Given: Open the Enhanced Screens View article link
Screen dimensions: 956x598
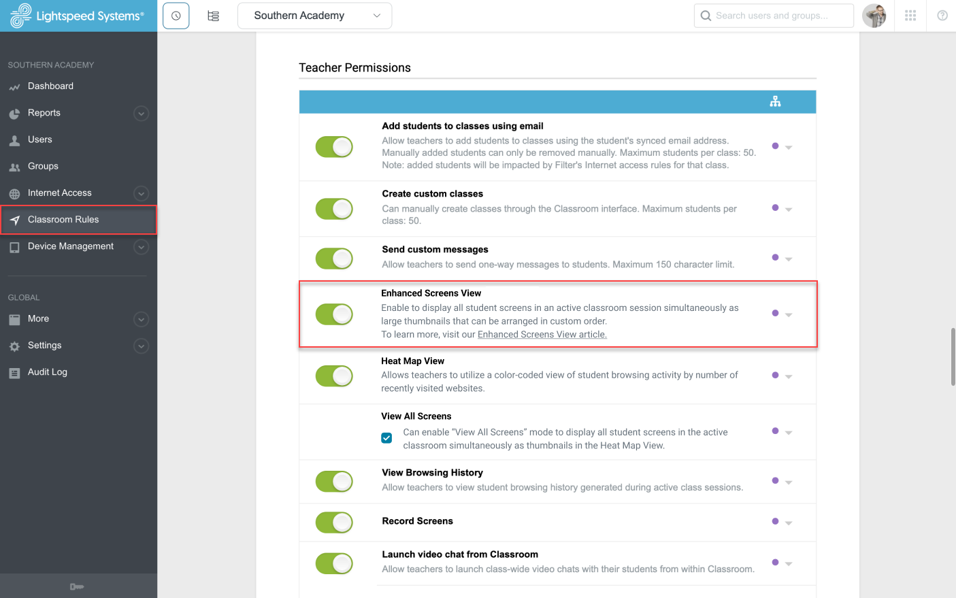Looking at the screenshot, I should (542, 334).
